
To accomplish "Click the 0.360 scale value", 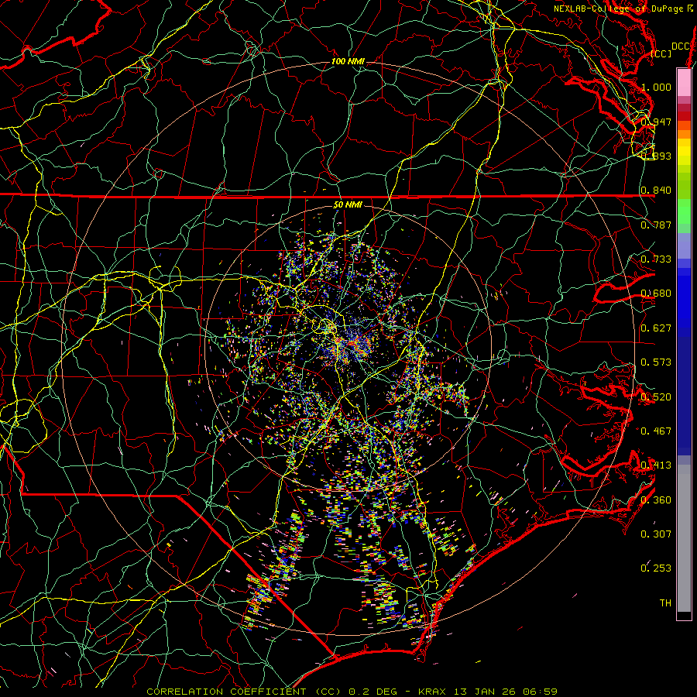I will 656,500.
